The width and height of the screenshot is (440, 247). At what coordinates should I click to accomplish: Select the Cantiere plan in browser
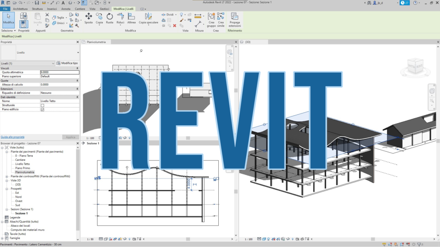pyautogui.click(x=20, y=160)
